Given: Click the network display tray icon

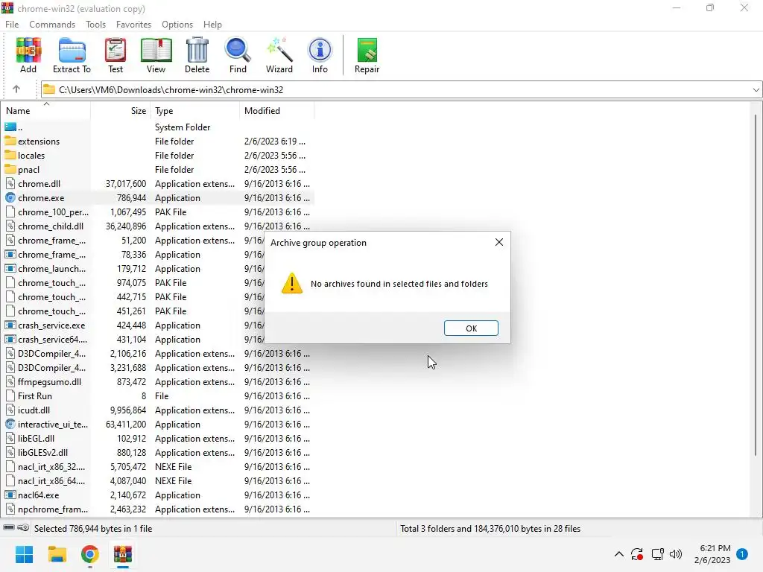Looking at the screenshot, I should (x=657, y=554).
